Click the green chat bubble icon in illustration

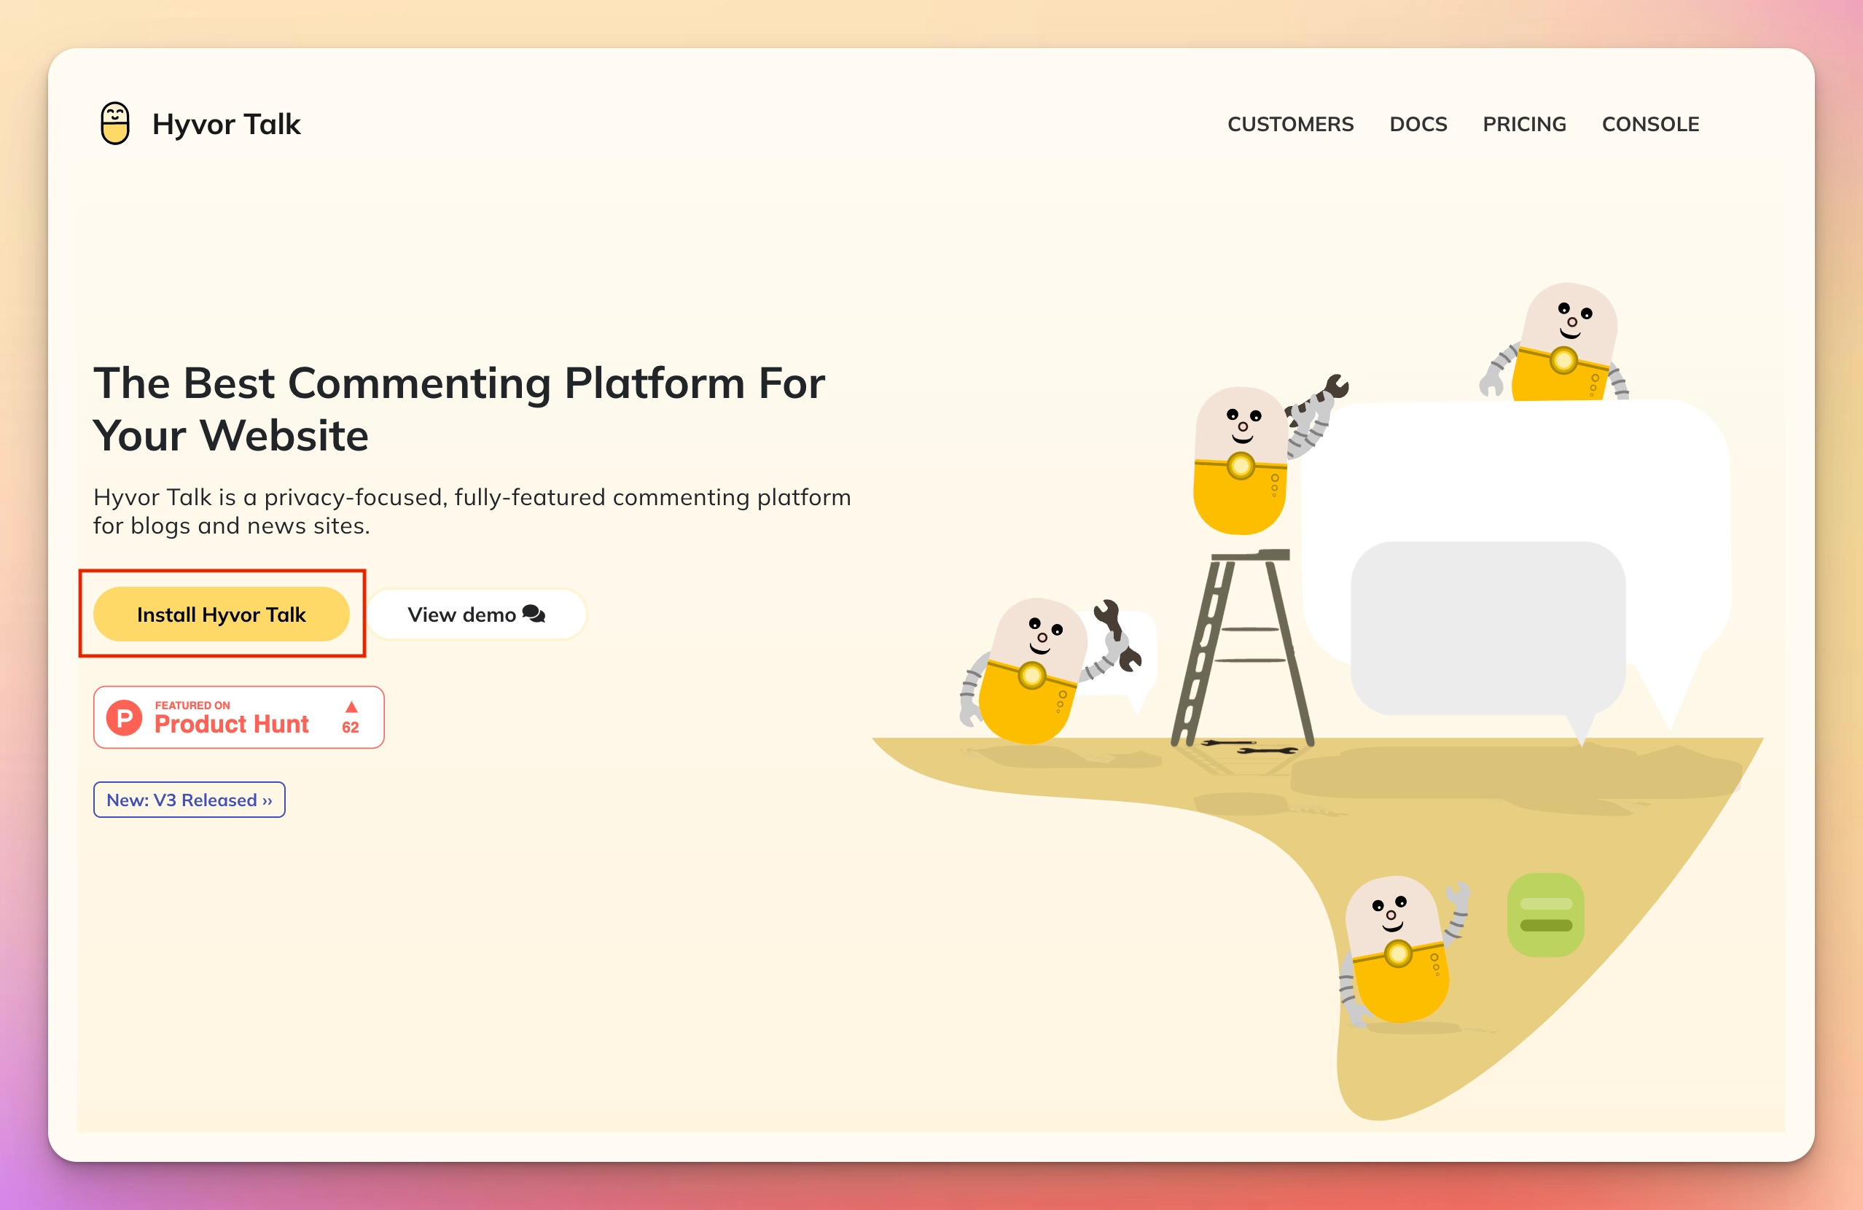click(x=1546, y=915)
